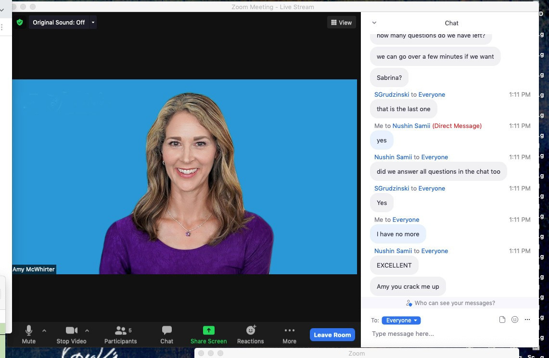Click the green security shield icon
Viewport: 549px width, 358px height.
20,22
